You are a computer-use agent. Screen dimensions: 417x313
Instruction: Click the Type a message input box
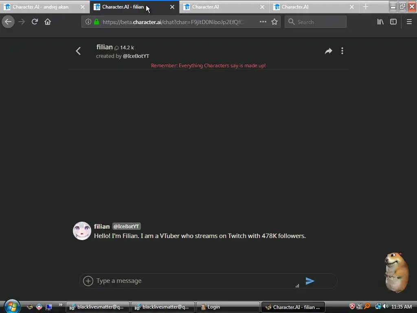click(x=195, y=281)
